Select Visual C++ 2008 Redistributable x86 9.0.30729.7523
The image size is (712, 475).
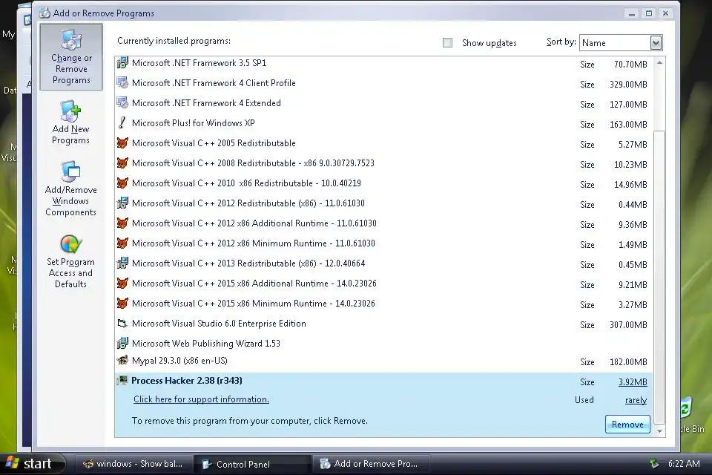pos(384,163)
